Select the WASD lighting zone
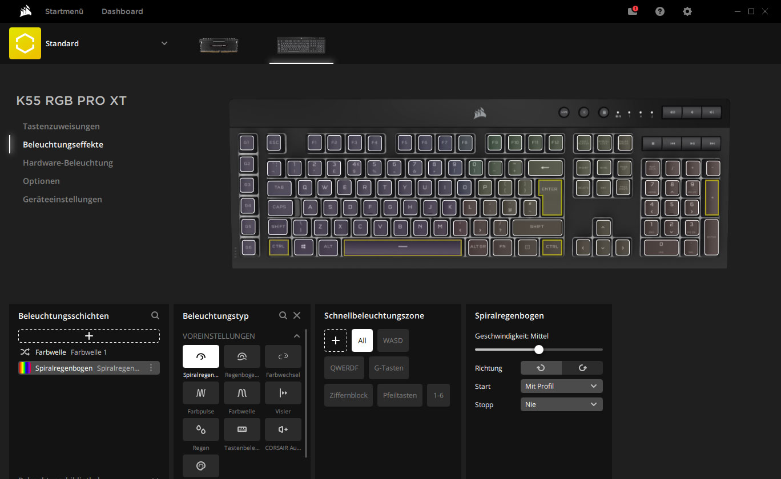 point(393,340)
